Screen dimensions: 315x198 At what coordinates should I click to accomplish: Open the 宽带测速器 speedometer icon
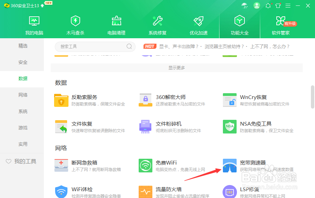click(x=230, y=166)
